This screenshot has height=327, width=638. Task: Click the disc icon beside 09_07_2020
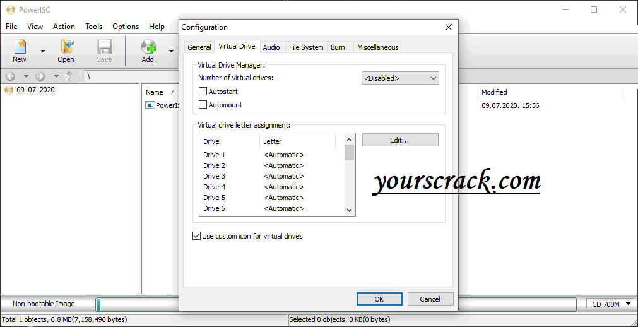click(x=9, y=90)
